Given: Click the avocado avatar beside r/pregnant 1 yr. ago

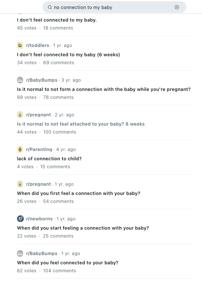Looking at the screenshot, I should coord(20,184).
